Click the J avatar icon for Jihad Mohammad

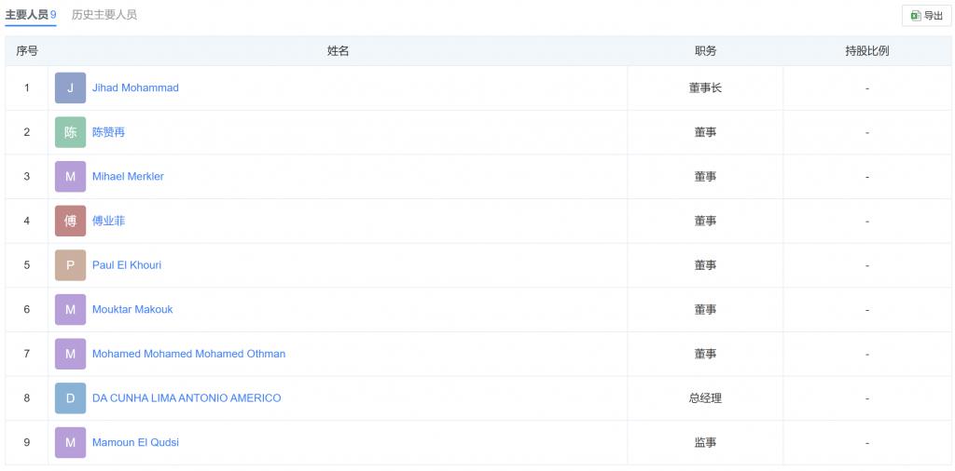coord(70,88)
